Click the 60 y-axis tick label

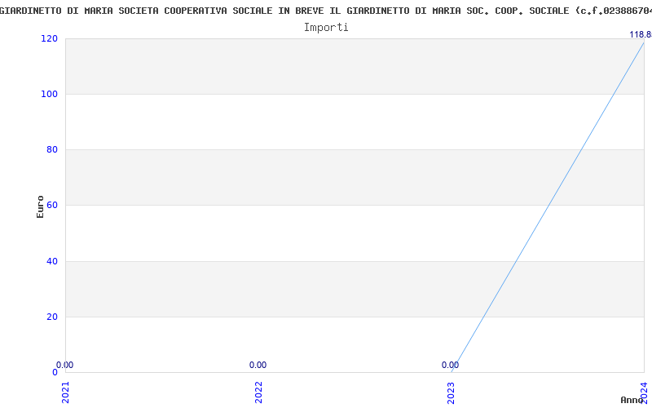click(x=52, y=205)
